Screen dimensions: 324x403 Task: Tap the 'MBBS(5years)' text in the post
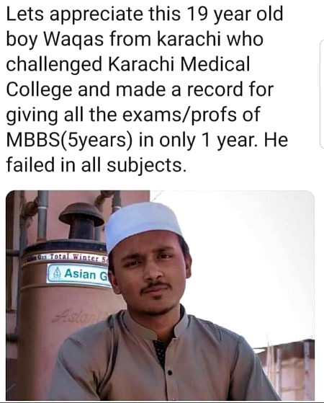coord(70,141)
